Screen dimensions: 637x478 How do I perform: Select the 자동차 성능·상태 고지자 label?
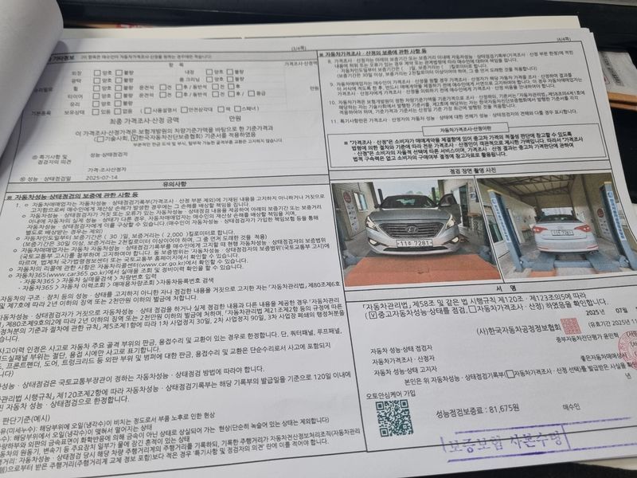point(405,371)
